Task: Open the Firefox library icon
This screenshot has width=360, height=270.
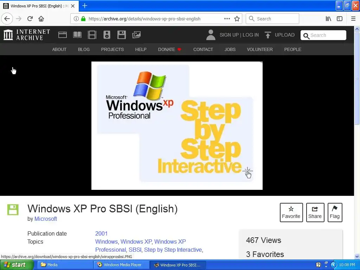Action: click(329, 19)
